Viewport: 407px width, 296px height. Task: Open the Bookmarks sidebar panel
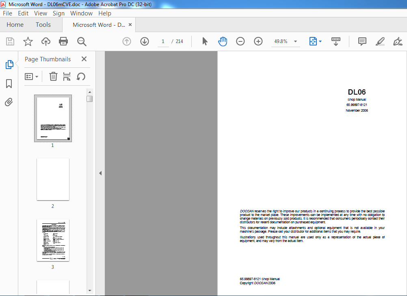point(9,84)
